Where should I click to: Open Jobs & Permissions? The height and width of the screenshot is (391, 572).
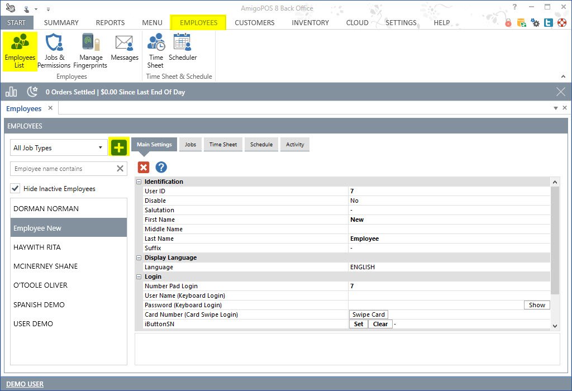54,50
